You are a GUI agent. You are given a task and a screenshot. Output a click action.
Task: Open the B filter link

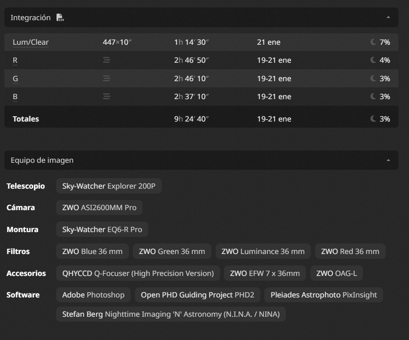pyautogui.click(x=15, y=97)
